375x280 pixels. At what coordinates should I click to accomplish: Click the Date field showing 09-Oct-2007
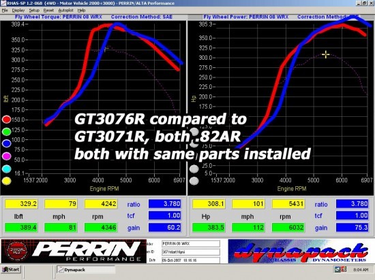point(191,260)
